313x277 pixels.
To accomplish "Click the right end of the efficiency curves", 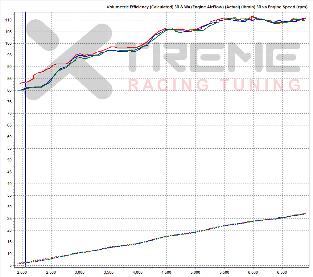I will click(x=304, y=19).
